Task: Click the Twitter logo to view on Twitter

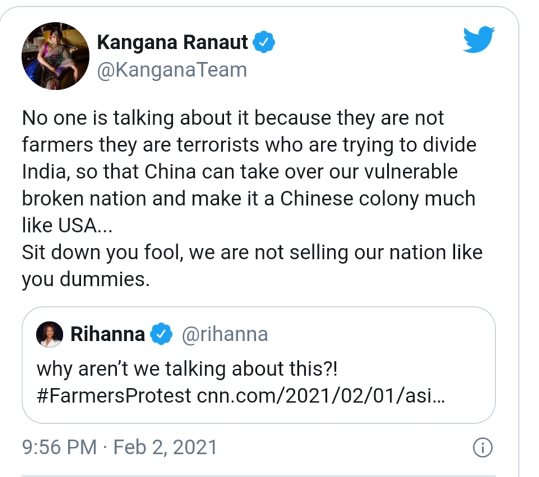Action: pos(478,40)
